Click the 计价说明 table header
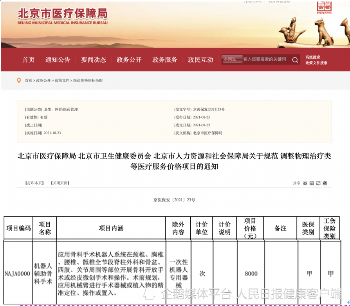350x306 pixels. tap(225, 228)
